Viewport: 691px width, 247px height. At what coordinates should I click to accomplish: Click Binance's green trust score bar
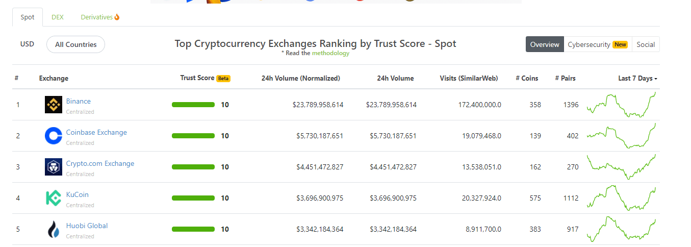tap(193, 105)
